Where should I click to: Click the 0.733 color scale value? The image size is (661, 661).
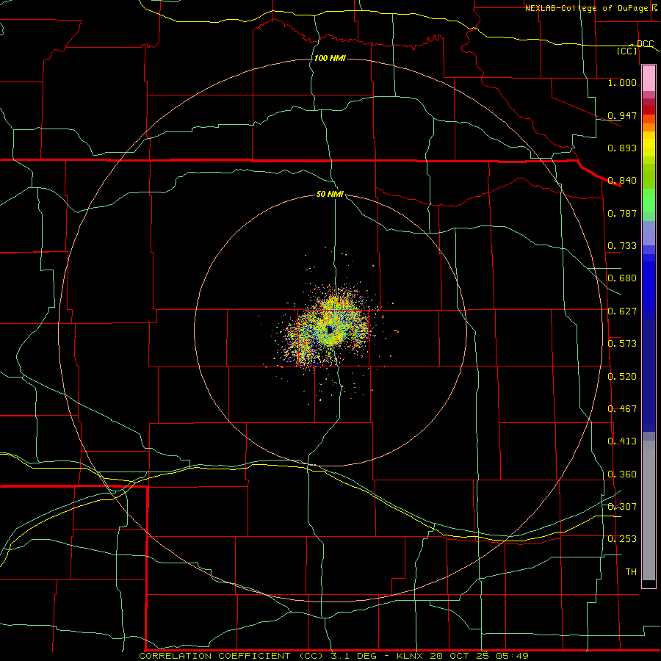pos(622,246)
